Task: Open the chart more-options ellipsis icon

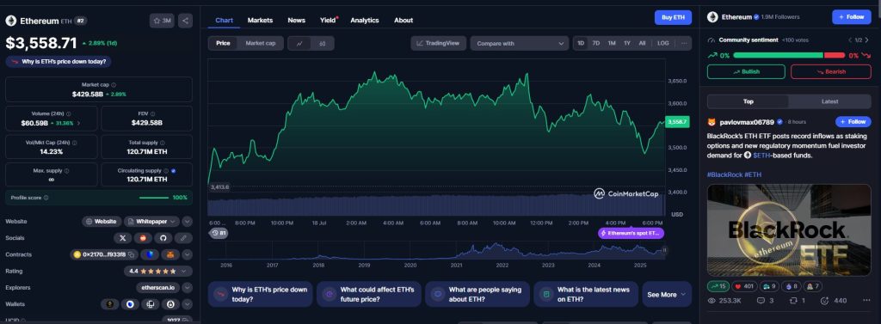Action: click(x=684, y=43)
